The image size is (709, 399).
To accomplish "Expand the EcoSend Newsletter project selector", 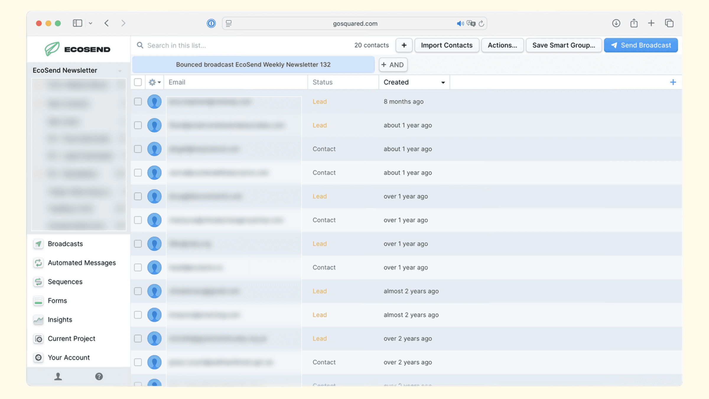I will click(x=120, y=71).
